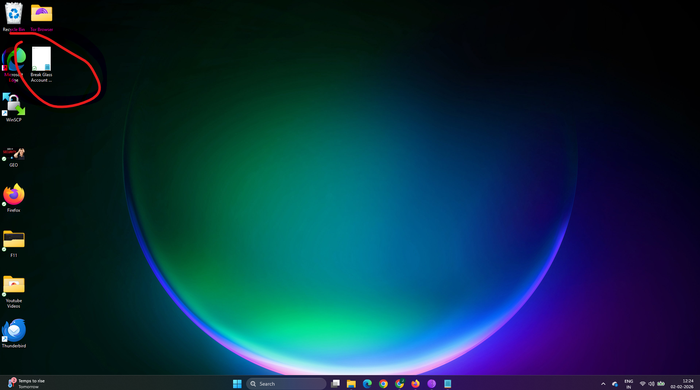This screenshot has height=390, width=700.
Task: Open Task View from the taskbar
Action: click(335, 384)
